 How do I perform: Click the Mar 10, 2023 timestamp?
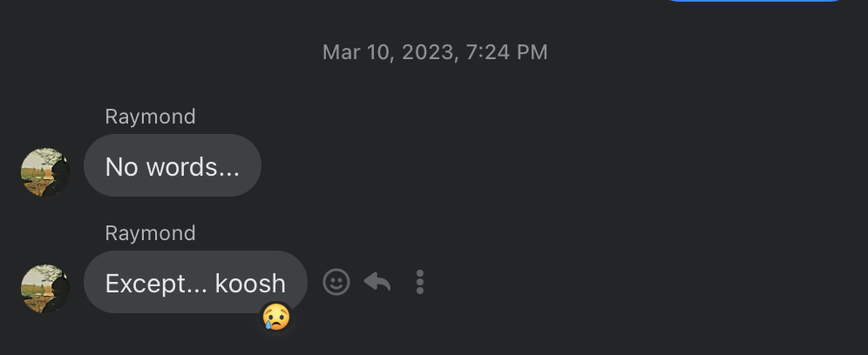(x=435, y=52)
